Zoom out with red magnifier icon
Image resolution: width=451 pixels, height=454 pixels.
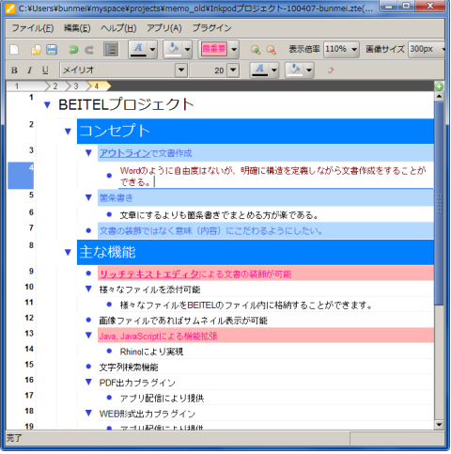pos(271,50)
